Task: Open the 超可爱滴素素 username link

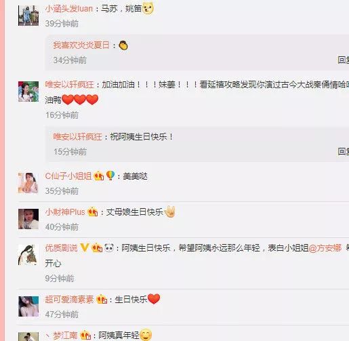Action: (x=69, y=300)
